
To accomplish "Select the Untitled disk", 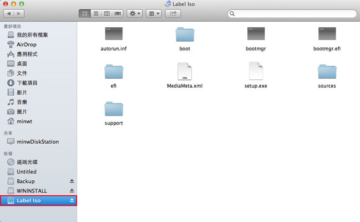I will point(39,172).
